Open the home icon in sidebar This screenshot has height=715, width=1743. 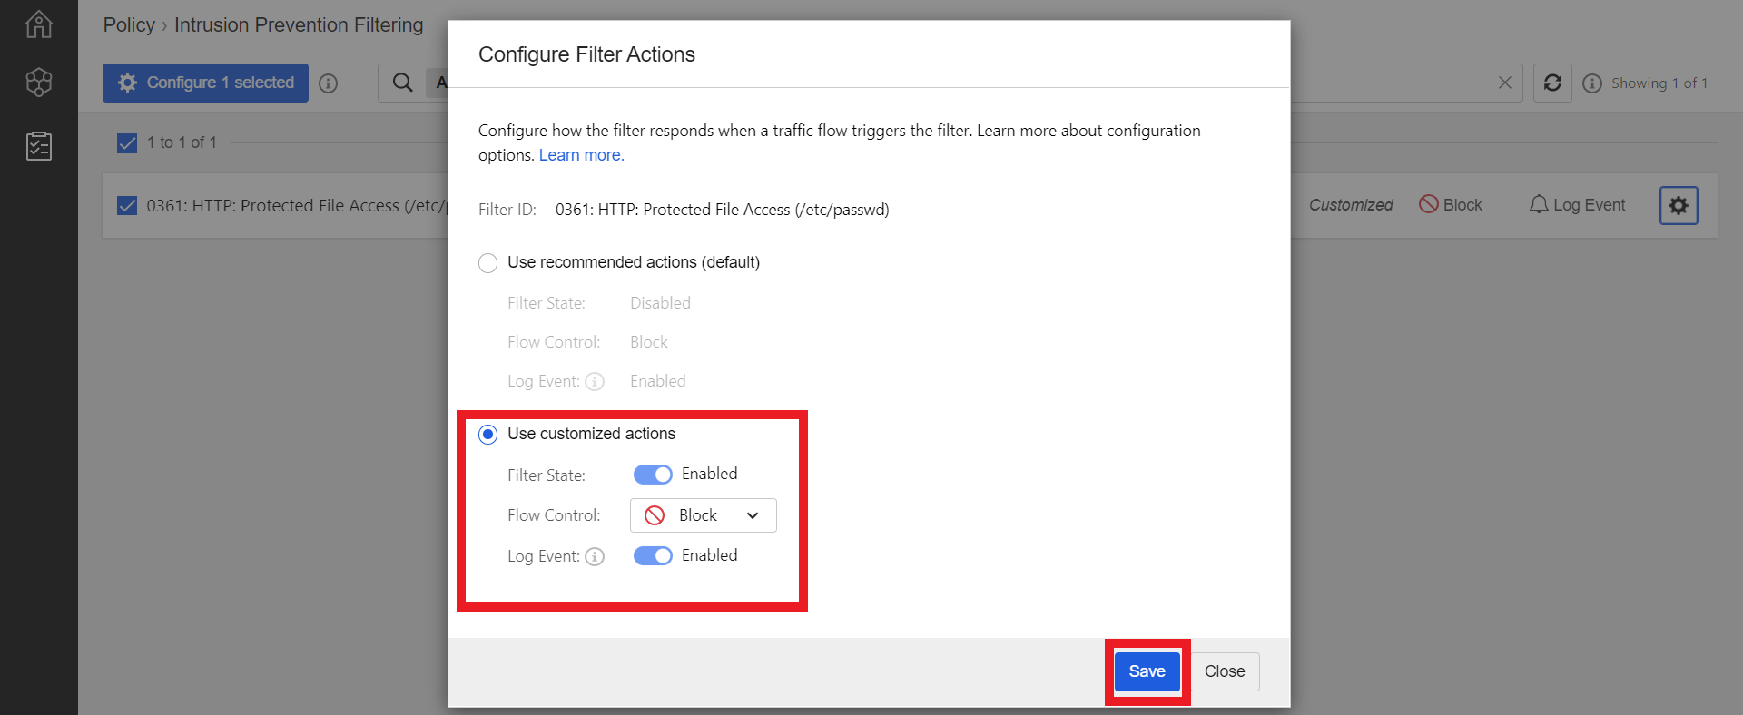click(39, 24)
